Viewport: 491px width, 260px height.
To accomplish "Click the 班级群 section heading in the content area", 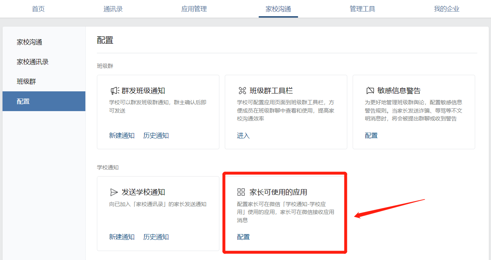I will pos(105,66).
